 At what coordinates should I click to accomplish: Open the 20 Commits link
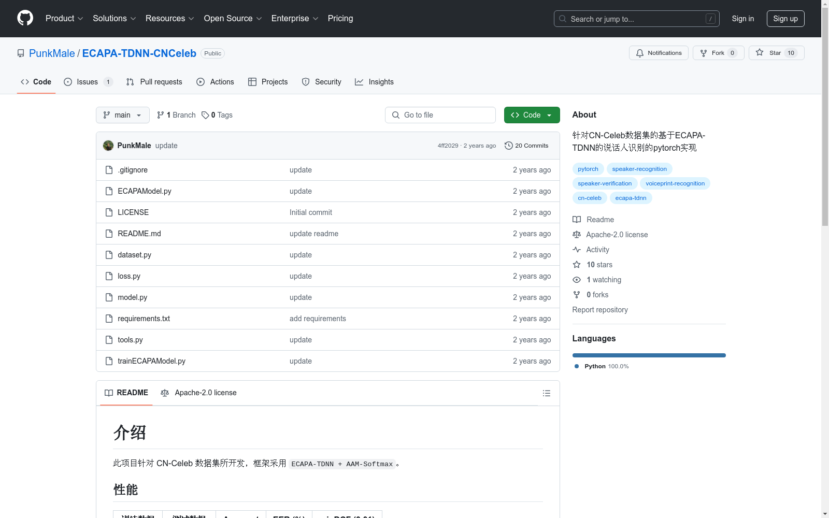click(526, 146)
